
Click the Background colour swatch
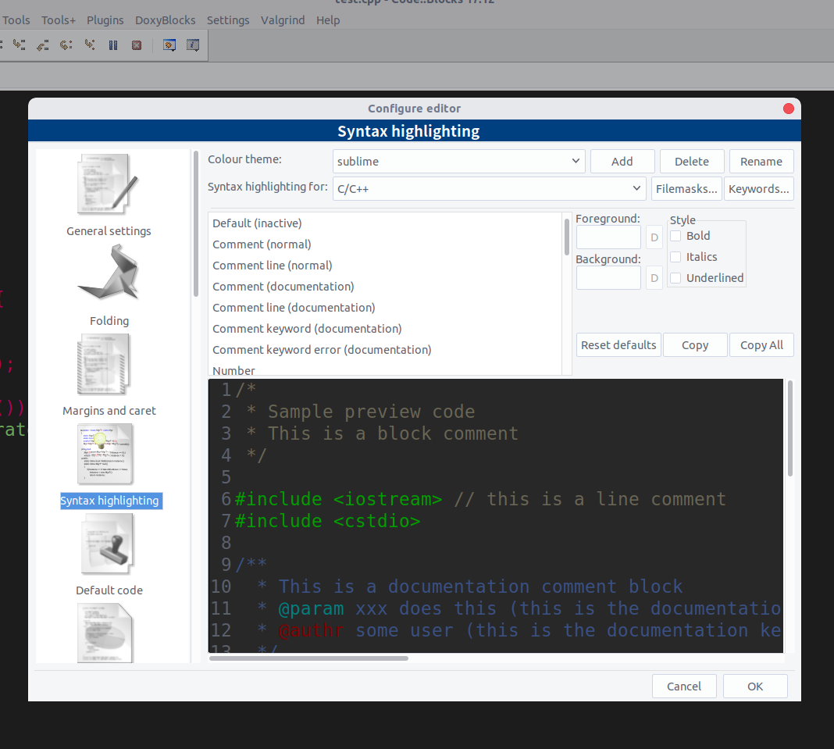pyautogui.click(x=608, y=278)
